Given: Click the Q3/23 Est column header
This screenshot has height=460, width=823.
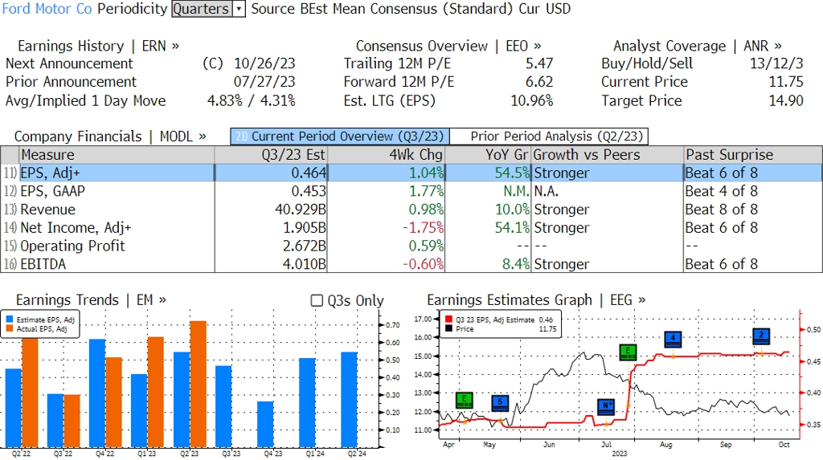Looking at the screenshot, I should (x=271, y=155).
